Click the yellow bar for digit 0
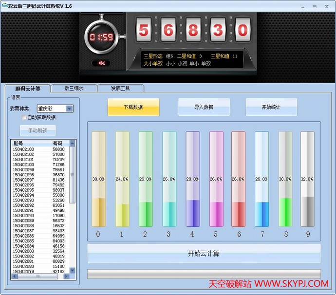This screenshot has height=295, width=336. 99,179
